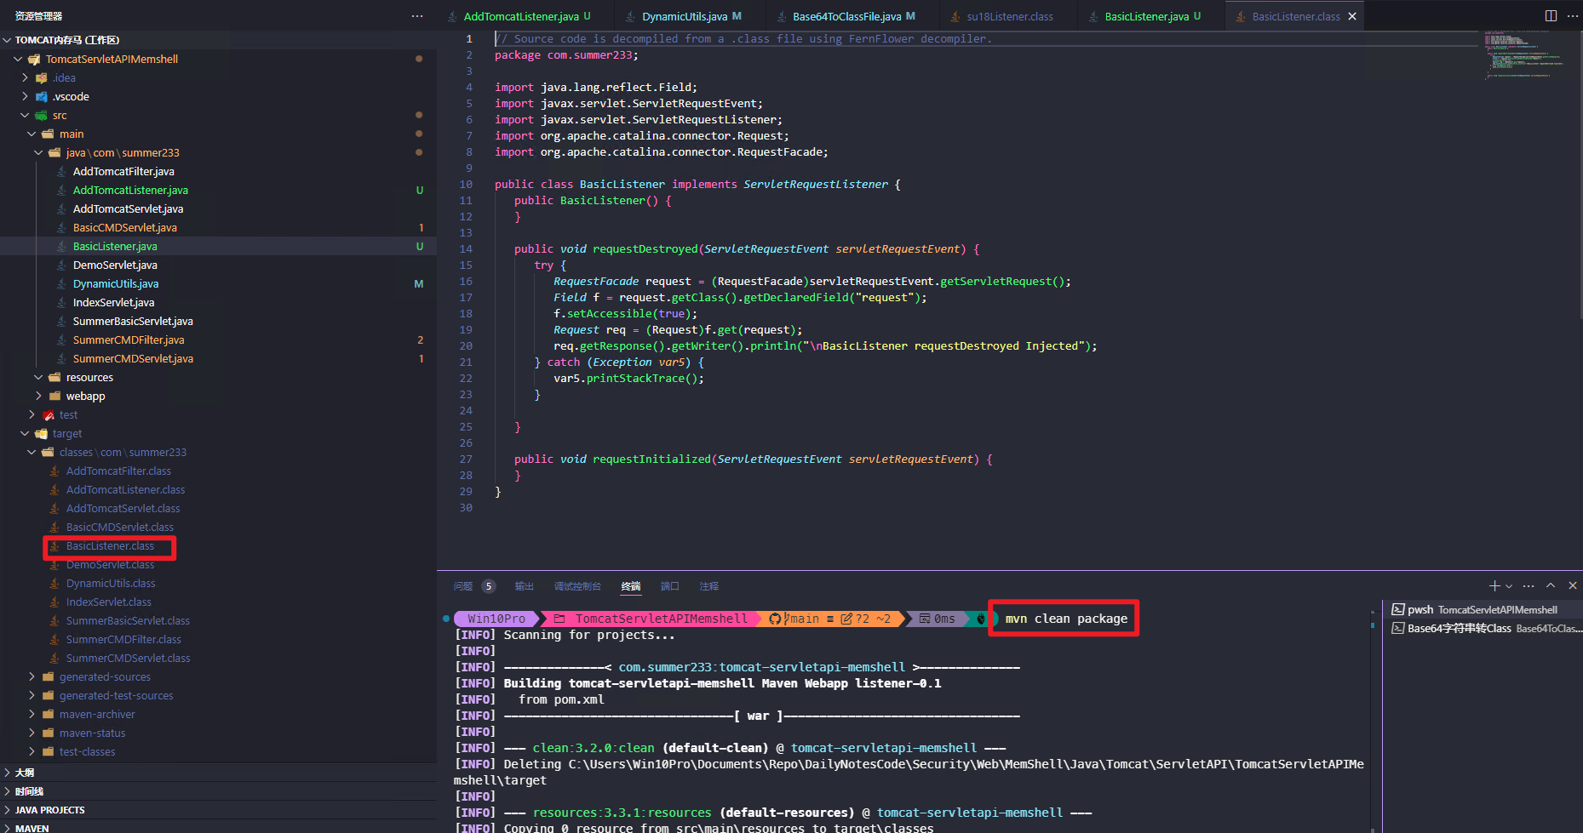Viewport: 1583px width, 833px height.
Task: Open the 调试控制台 debug console tab
Action: click(x=577, y=586)
